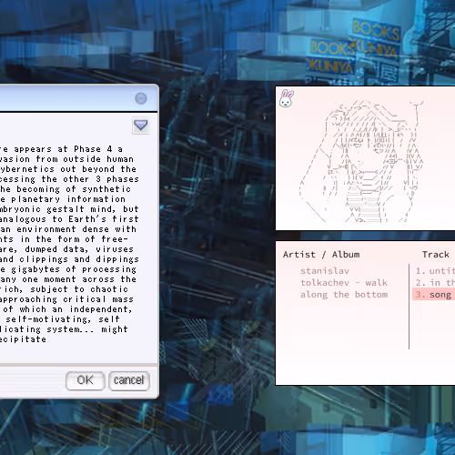
Task: Click the round gray button in dialog title bar
Action: tap(141, 98)
